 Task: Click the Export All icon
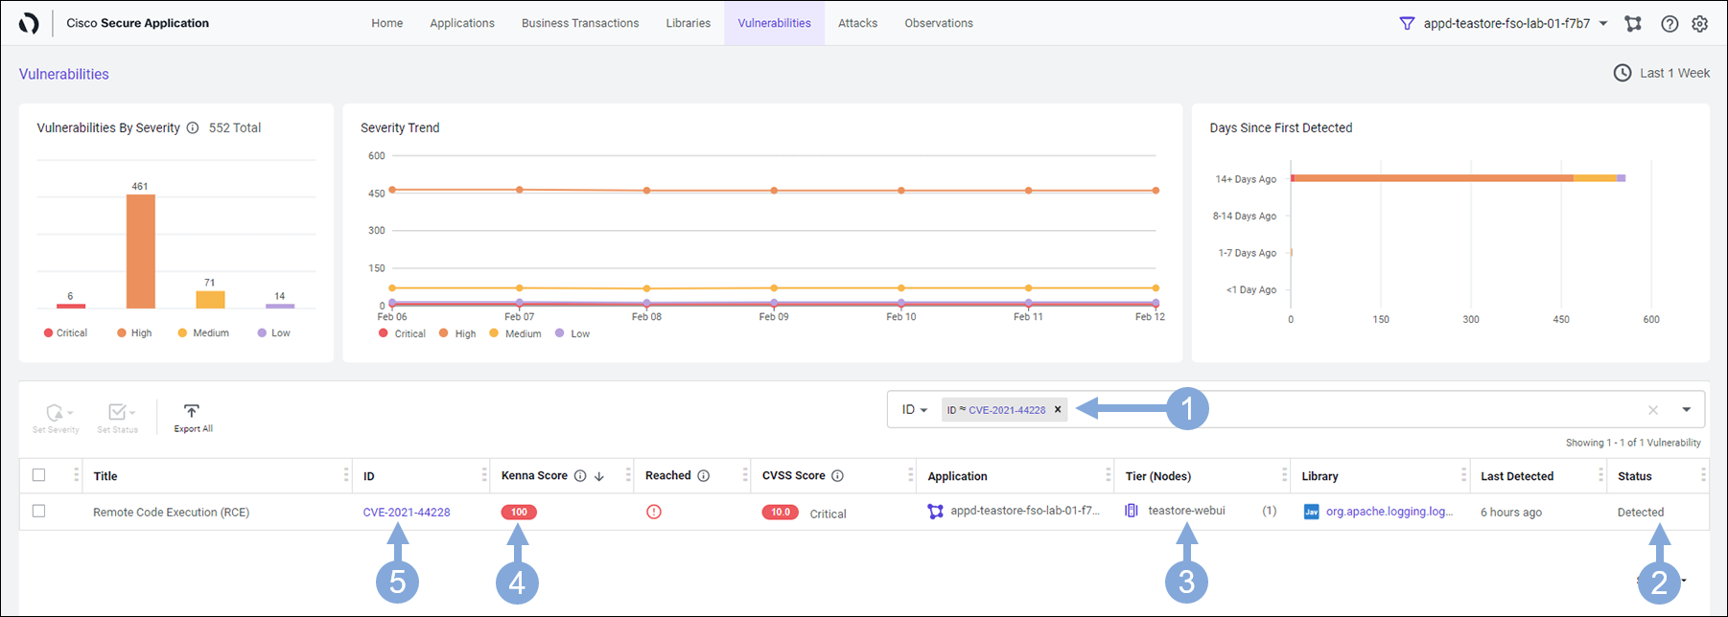[x=192, y=412]
